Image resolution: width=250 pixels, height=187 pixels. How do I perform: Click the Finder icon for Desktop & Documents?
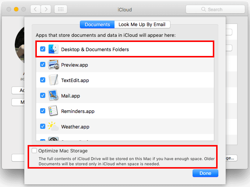(x=53, y=49)
